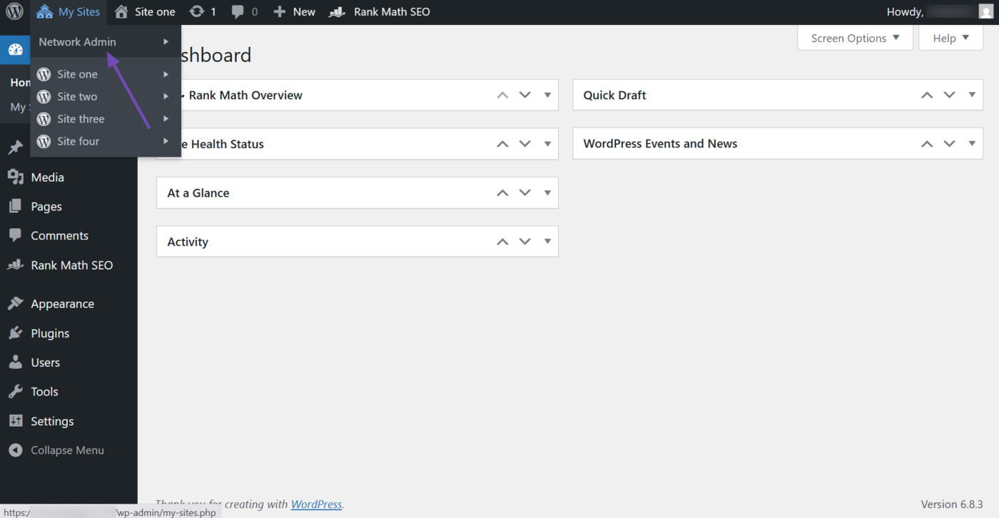Open the Help dropdown

(950, 38)
